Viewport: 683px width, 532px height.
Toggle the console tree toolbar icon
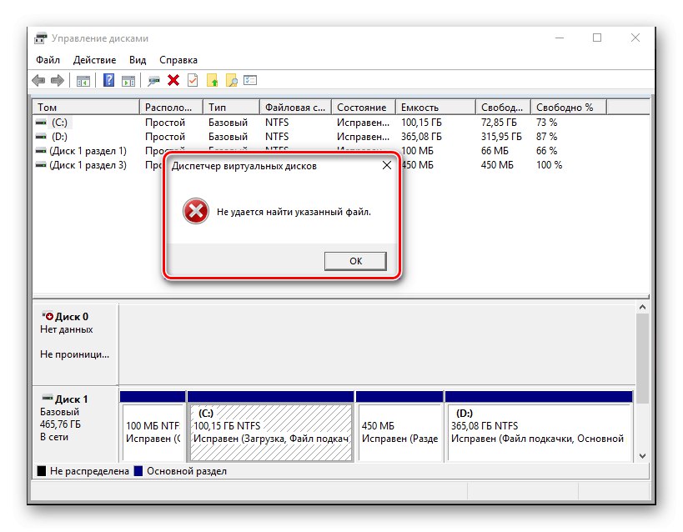(83, 81)
